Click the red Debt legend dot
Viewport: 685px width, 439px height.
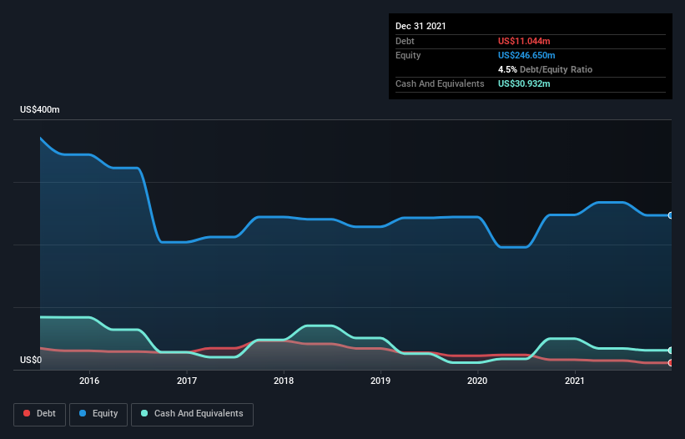point(27,413)
